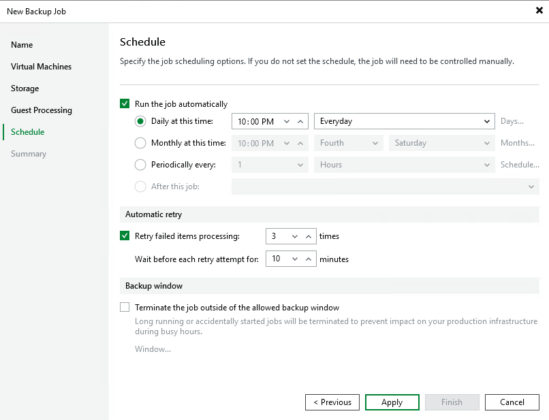This screenshot has height=420, width=549.
Task: Switch to the Storage step
Action: pyautogui.click(x=25, y=88)
